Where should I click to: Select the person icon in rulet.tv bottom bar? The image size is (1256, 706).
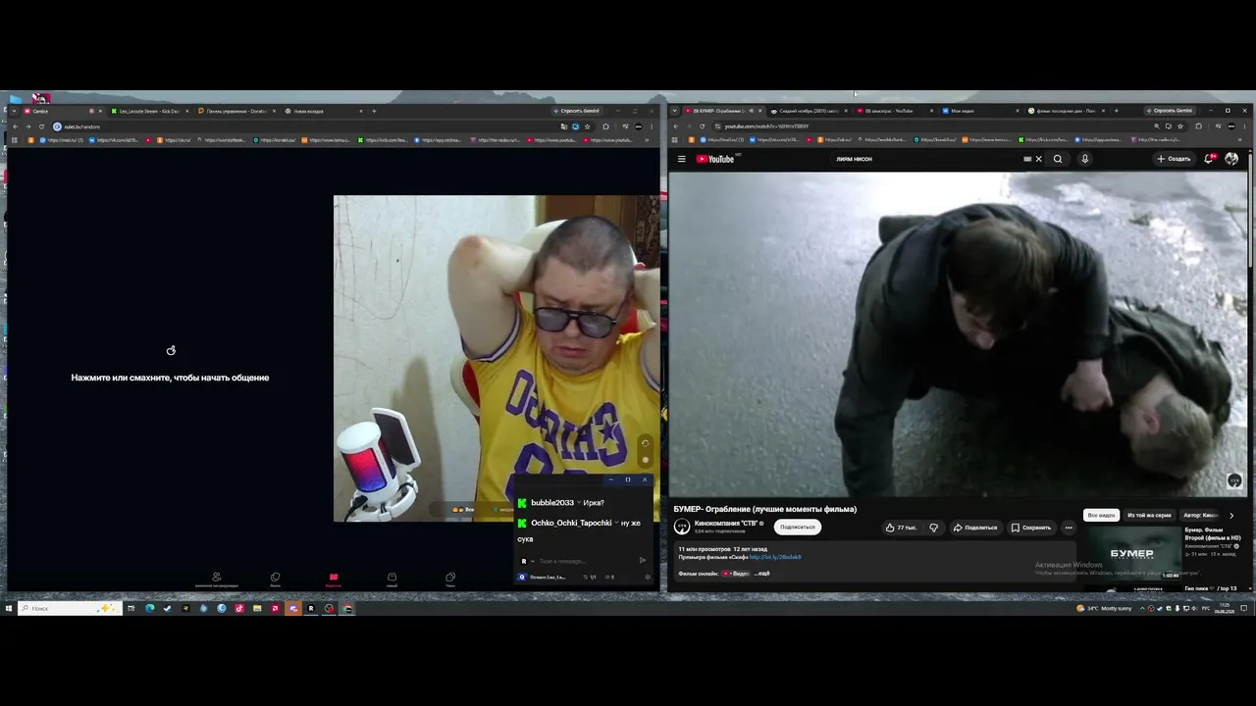pos(216,579)
